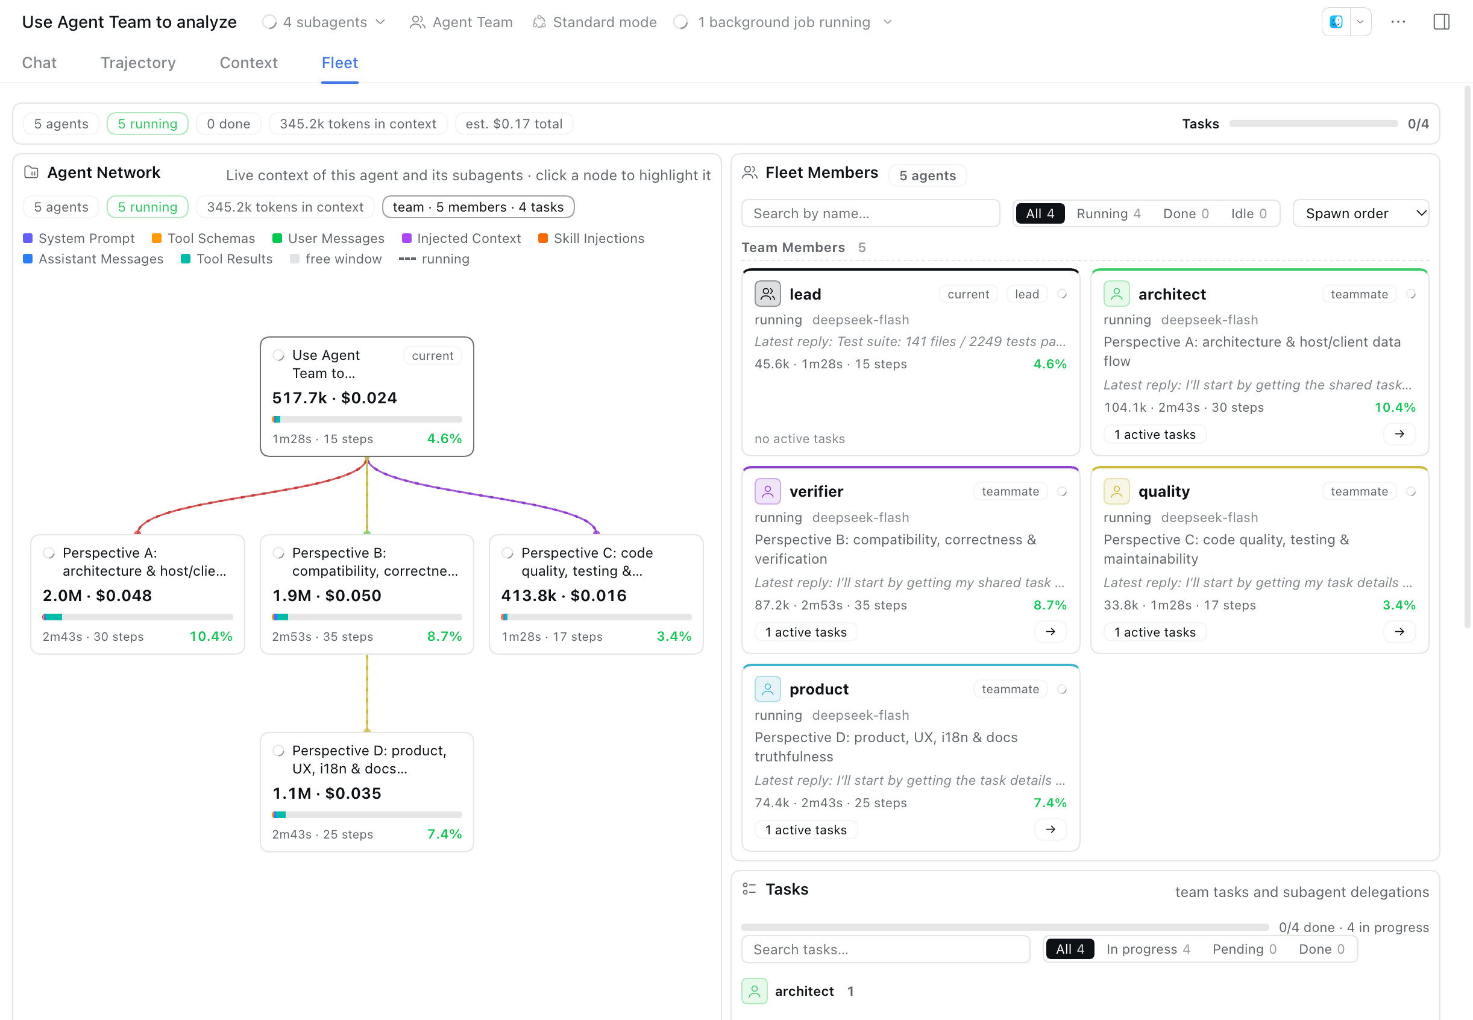Click the verifier card purple avatar

(x=767, y=491)
